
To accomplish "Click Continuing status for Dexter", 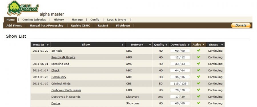I will (x=215, y=103).
